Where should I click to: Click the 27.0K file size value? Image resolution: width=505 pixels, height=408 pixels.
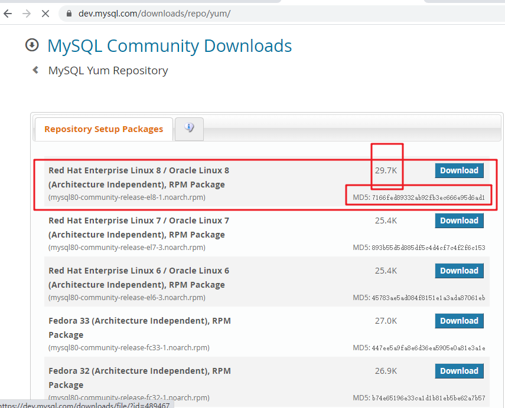[386, 321]
